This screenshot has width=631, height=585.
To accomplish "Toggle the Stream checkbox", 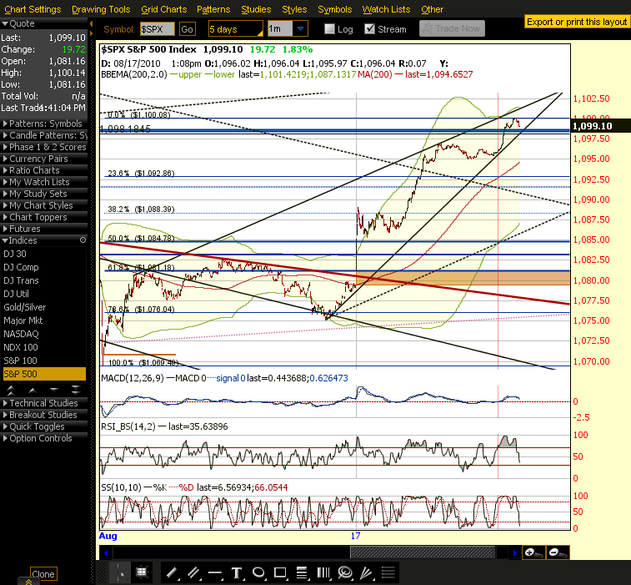I will pyautogui.click(x=369, y=29).
